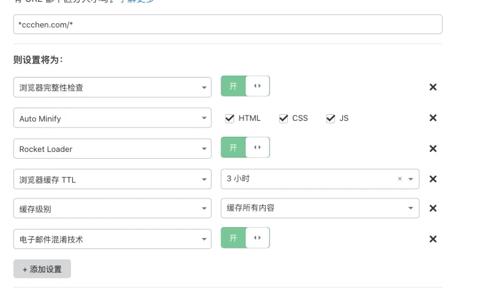Viewport: 489px width, 293px height.
Task: Open the 缓存所有内容 cache level dropdown
Action: click(x=320, y=208)
